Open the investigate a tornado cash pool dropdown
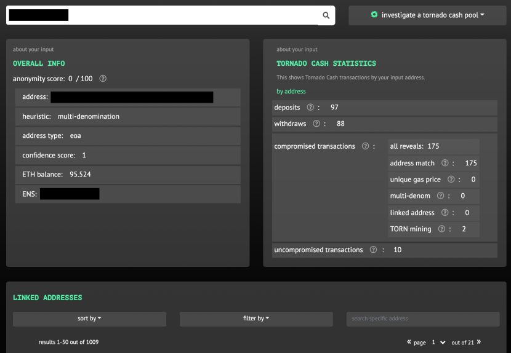The image size is (511, 353). [427, 15]
